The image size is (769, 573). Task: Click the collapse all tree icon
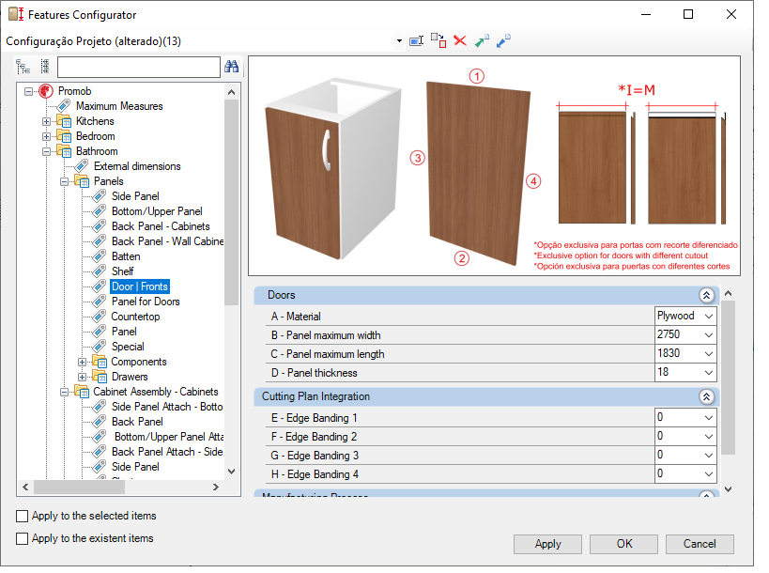(45, 67)
